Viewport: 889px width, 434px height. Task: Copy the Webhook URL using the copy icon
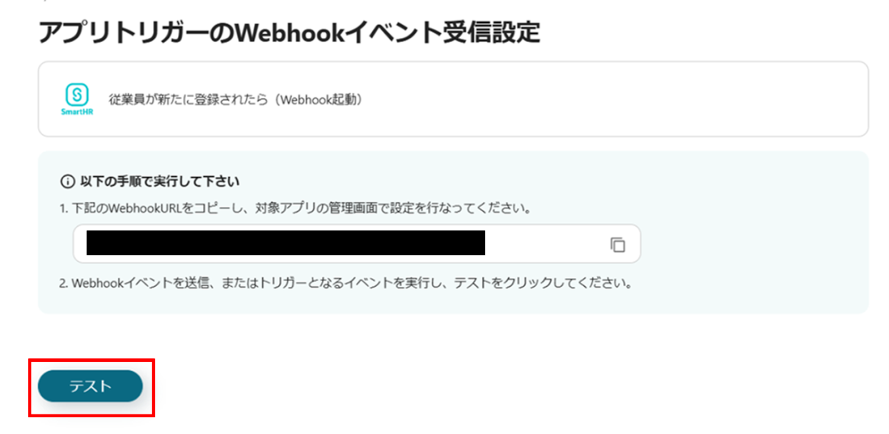point(617,245)
